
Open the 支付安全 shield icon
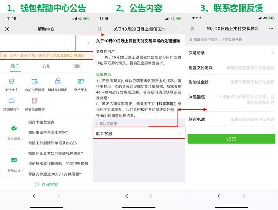click(12, 82)
